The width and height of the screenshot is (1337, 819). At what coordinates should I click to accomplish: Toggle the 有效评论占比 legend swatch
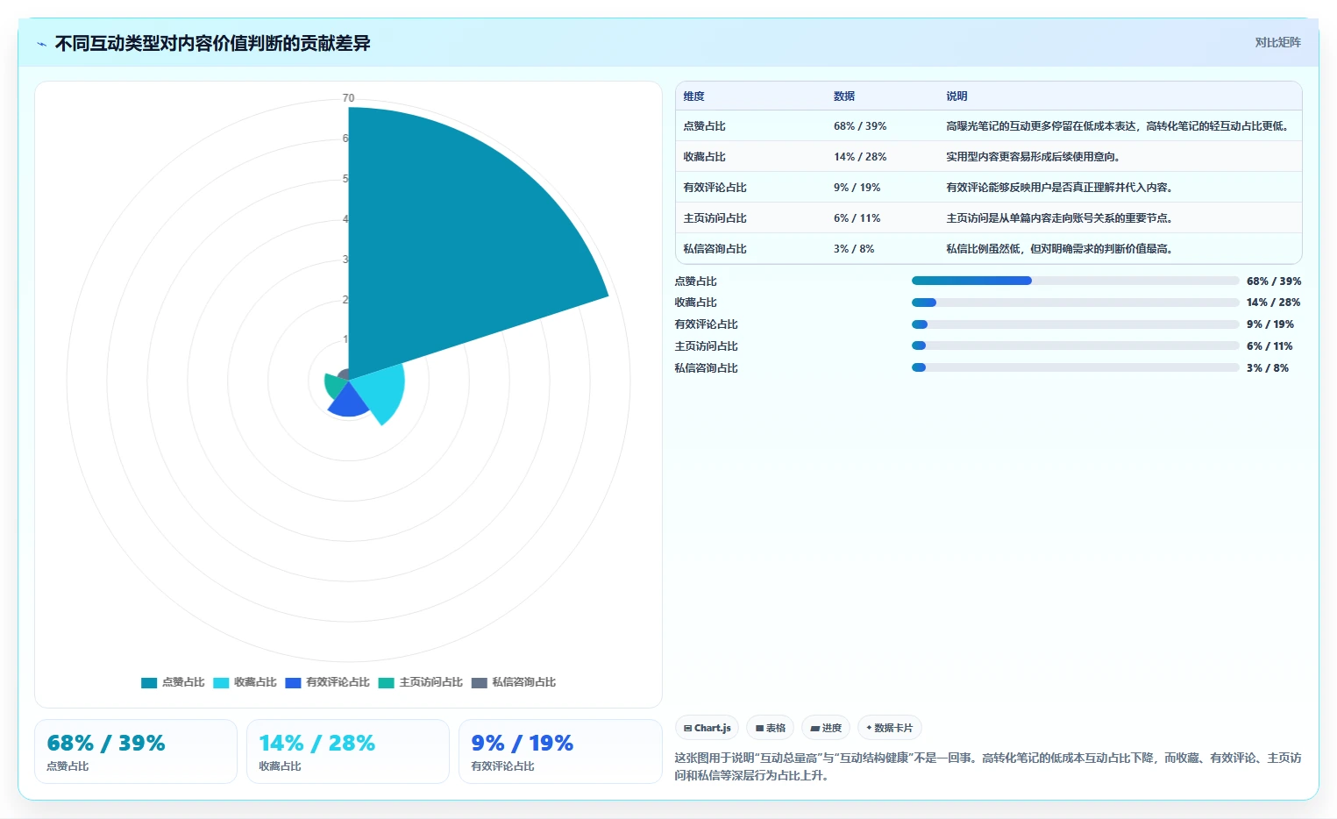click(x=293, y=682)
